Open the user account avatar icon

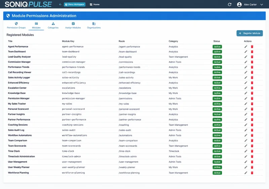coord(239,4)
